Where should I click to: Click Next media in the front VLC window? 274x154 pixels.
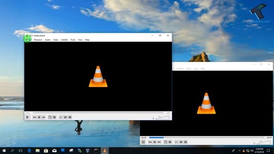click(44, 117)
